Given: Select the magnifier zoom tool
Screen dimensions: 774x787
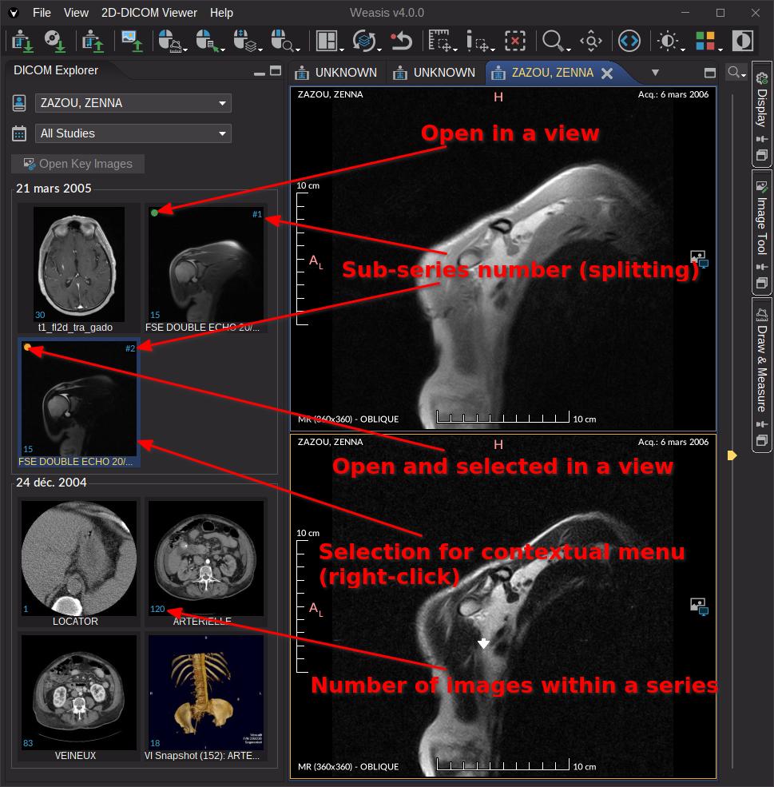Looking at the screenshot, I should click(x=552, y=40).
